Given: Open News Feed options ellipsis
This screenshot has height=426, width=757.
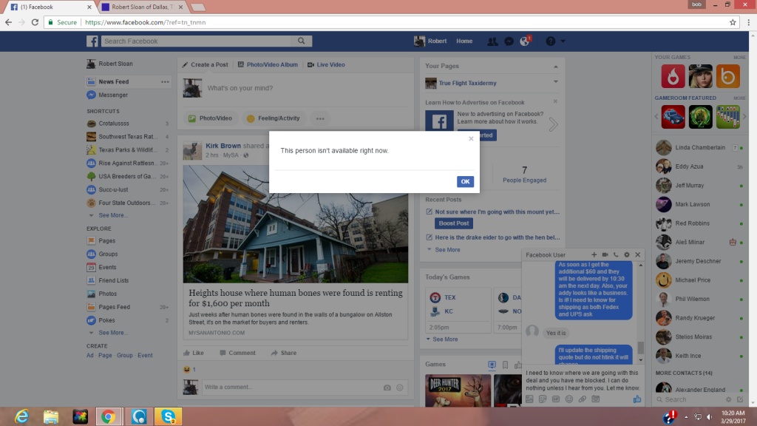Looking at the screenshot, I should (x=165, y=81).
